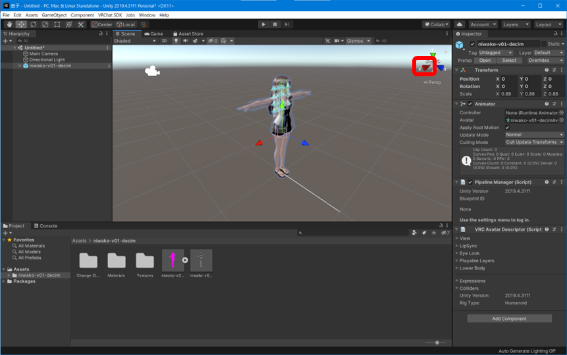Open the VRChat SDK menu
Viewport: 567px width, 355px height.
coord(111,14)
